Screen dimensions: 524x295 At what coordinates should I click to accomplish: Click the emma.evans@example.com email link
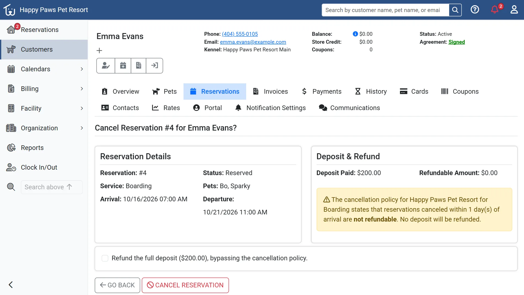253,42
